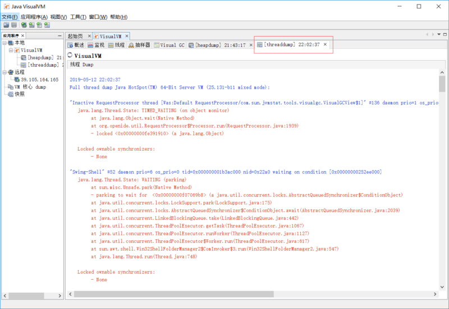The width and height of the screenshot is (449, 309).
Task: Click the thread dump vertical scrollbar thumb
Action: tap(442, 84)
